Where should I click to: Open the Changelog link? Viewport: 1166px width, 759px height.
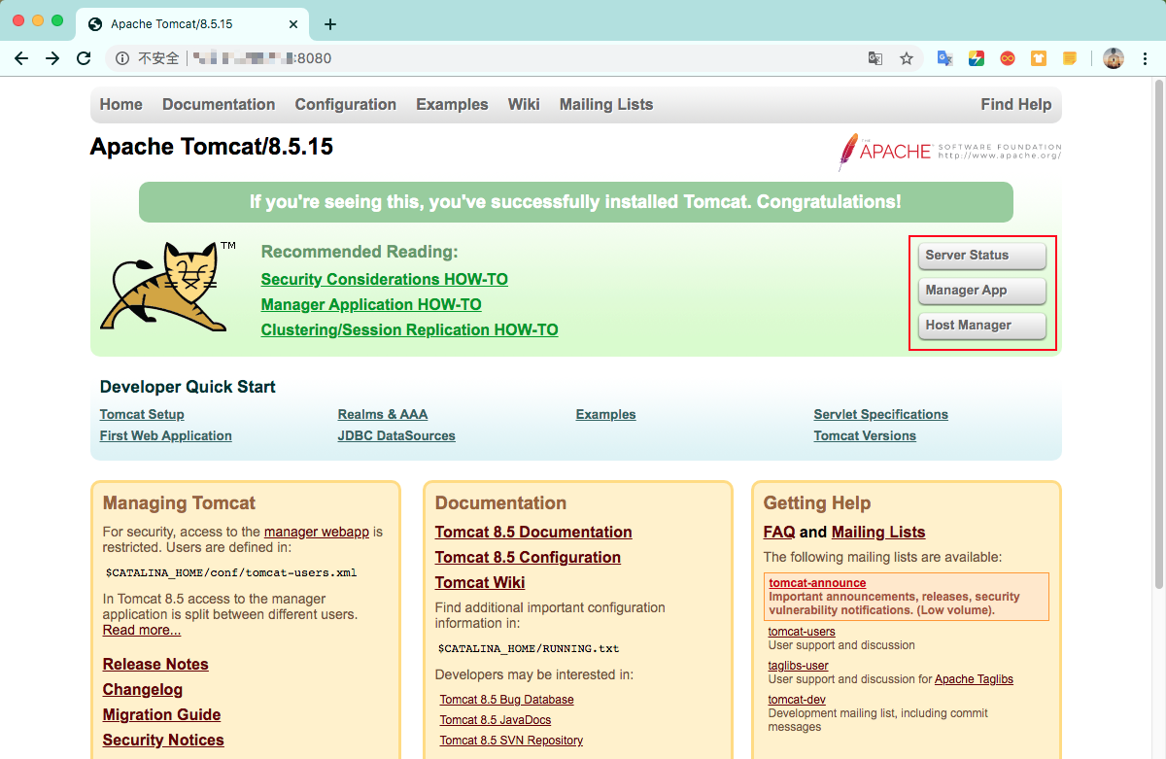click(143, 690)
